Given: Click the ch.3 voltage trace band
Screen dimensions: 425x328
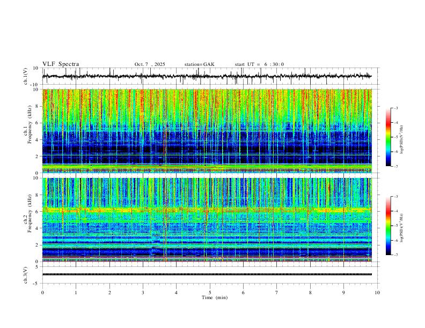Looking at the screenshot, I should coord(207,274).
